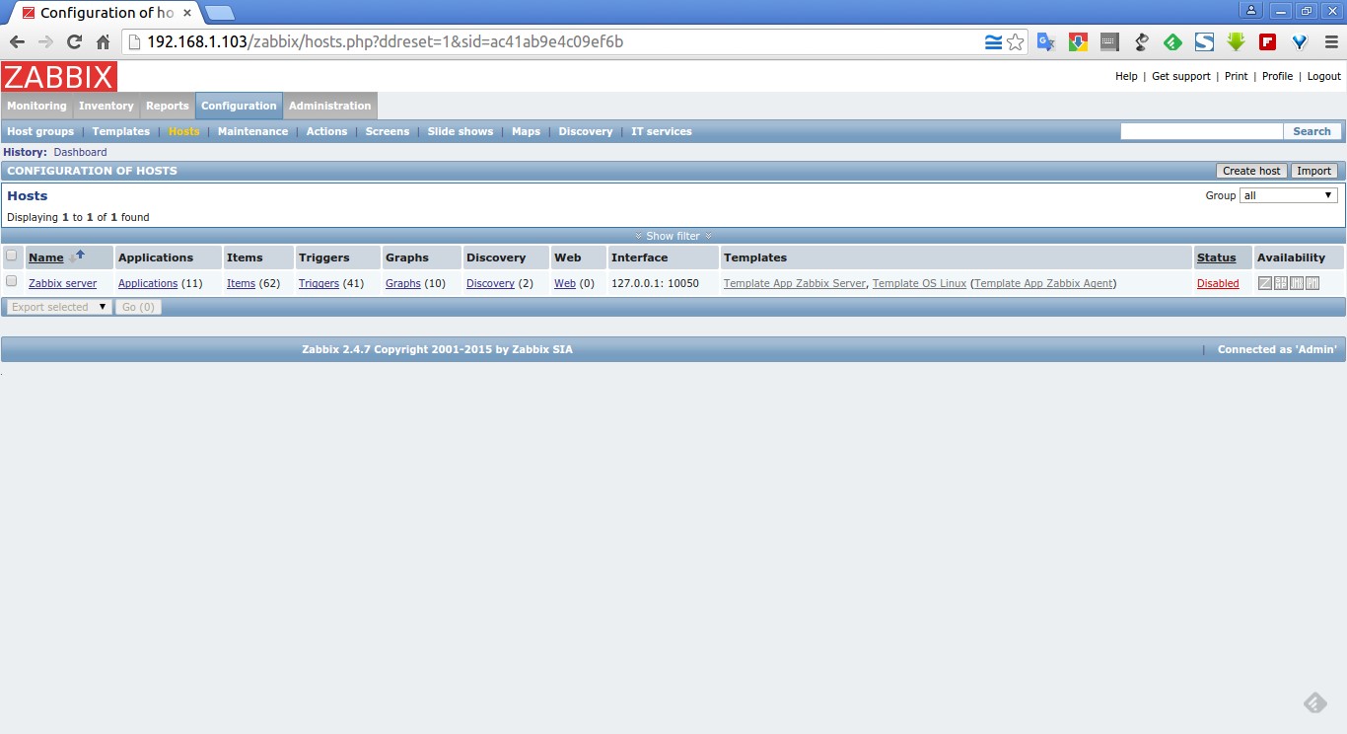Click the SNMP availability icon
The height and width of the screenshot is (734, 1347).
click(1281, 283)
